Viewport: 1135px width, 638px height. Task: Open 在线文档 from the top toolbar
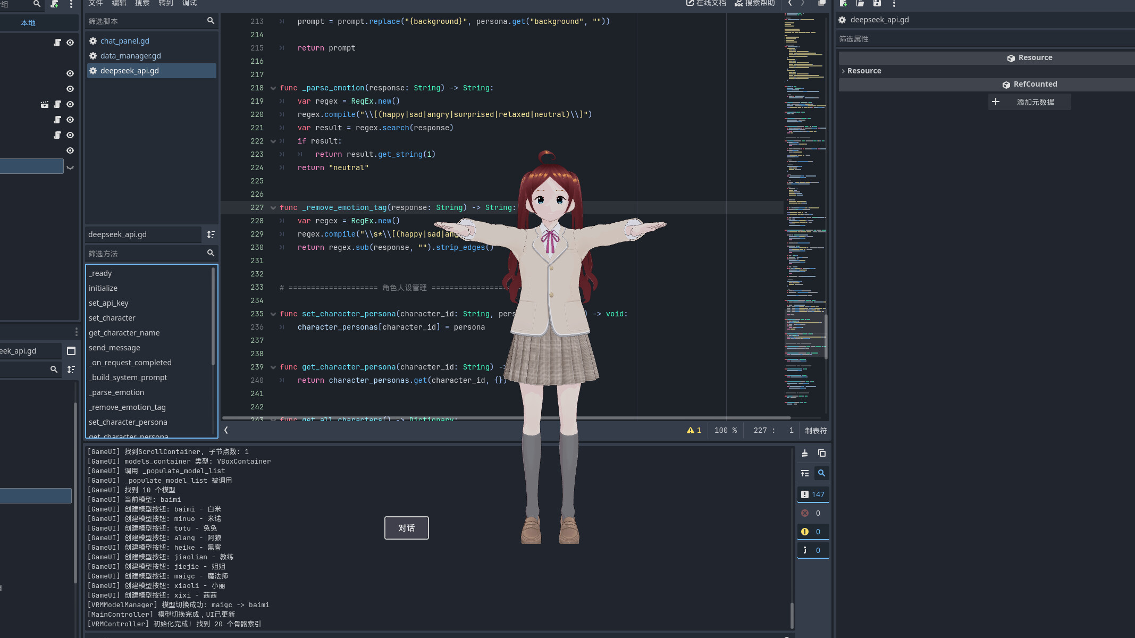(x=705, y=4)
